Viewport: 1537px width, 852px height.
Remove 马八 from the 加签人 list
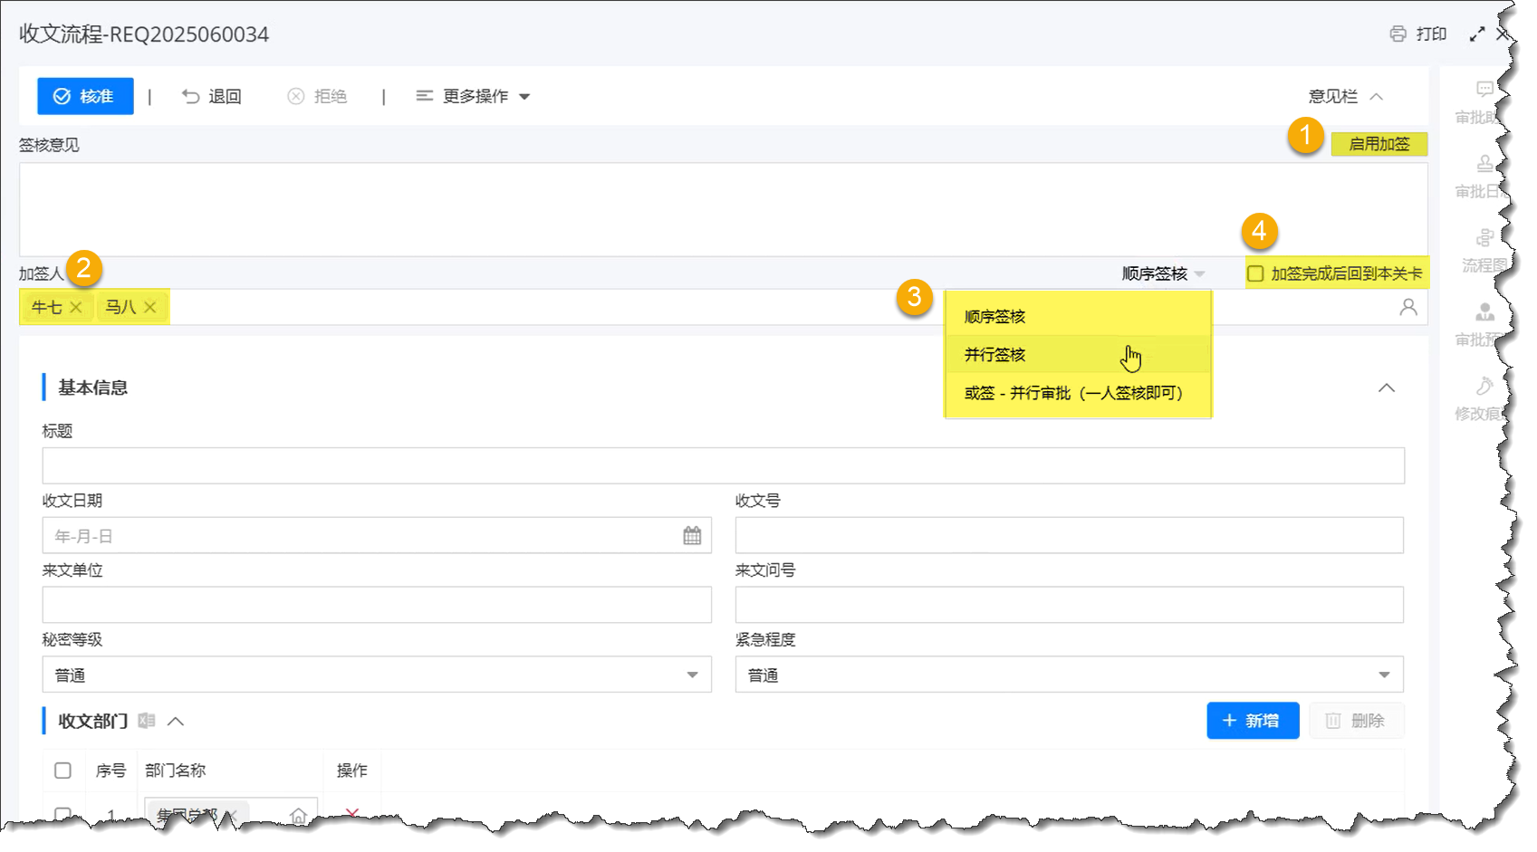(x=150, y=308)
